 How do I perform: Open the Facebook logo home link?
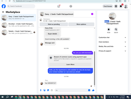pos(4,6)
